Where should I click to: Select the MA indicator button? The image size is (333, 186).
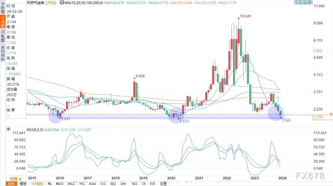[50, 184]
